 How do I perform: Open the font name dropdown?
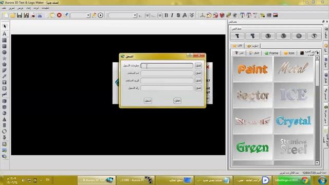coord(135,15)
